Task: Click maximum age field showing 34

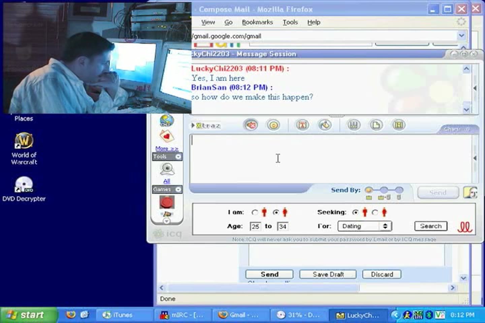Action: coord(282,226)
